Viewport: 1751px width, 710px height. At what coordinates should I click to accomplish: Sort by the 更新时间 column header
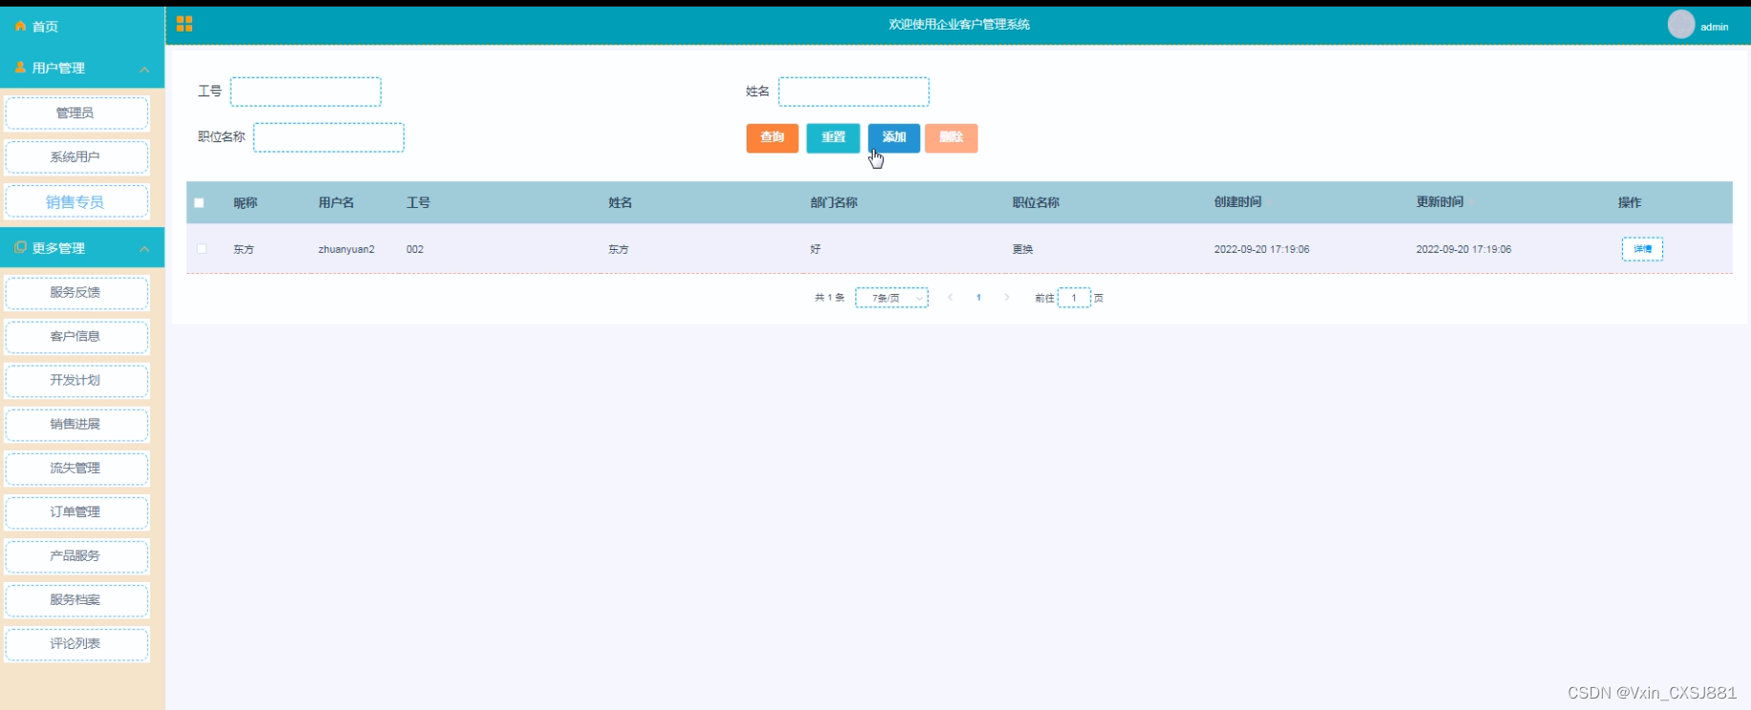coord(1440,202)
